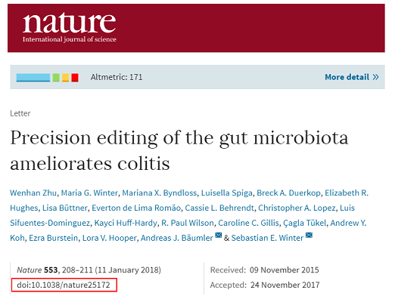
Task: Click the red Altmetric square
Action: click(x=75, y=78)
